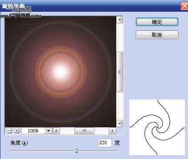Click the angle slider handle
188x159 pixels.
click(x=77, y=151)
